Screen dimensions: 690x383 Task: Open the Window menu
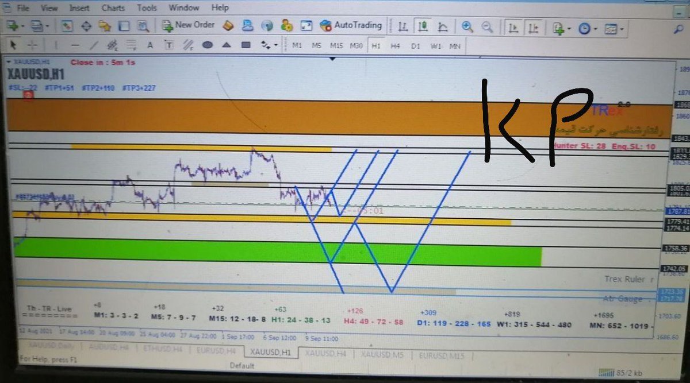184,8
